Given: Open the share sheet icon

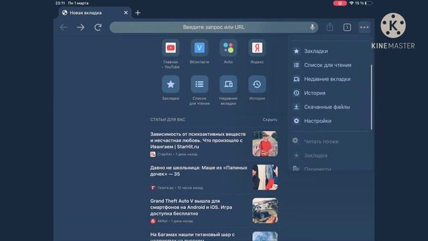Looking at the screenshot, I should coord(330,27).
